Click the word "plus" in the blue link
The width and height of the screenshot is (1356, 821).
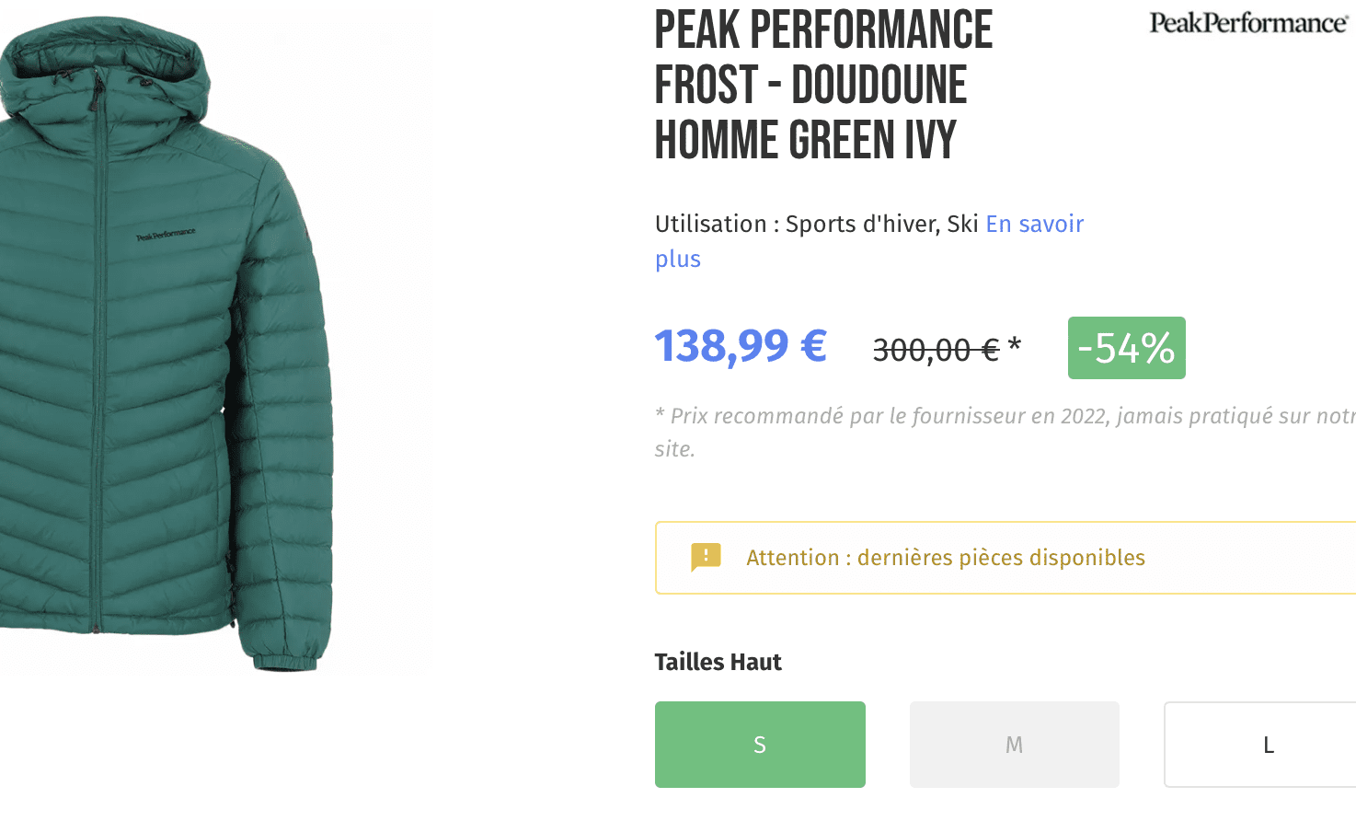tap(677, 259)
